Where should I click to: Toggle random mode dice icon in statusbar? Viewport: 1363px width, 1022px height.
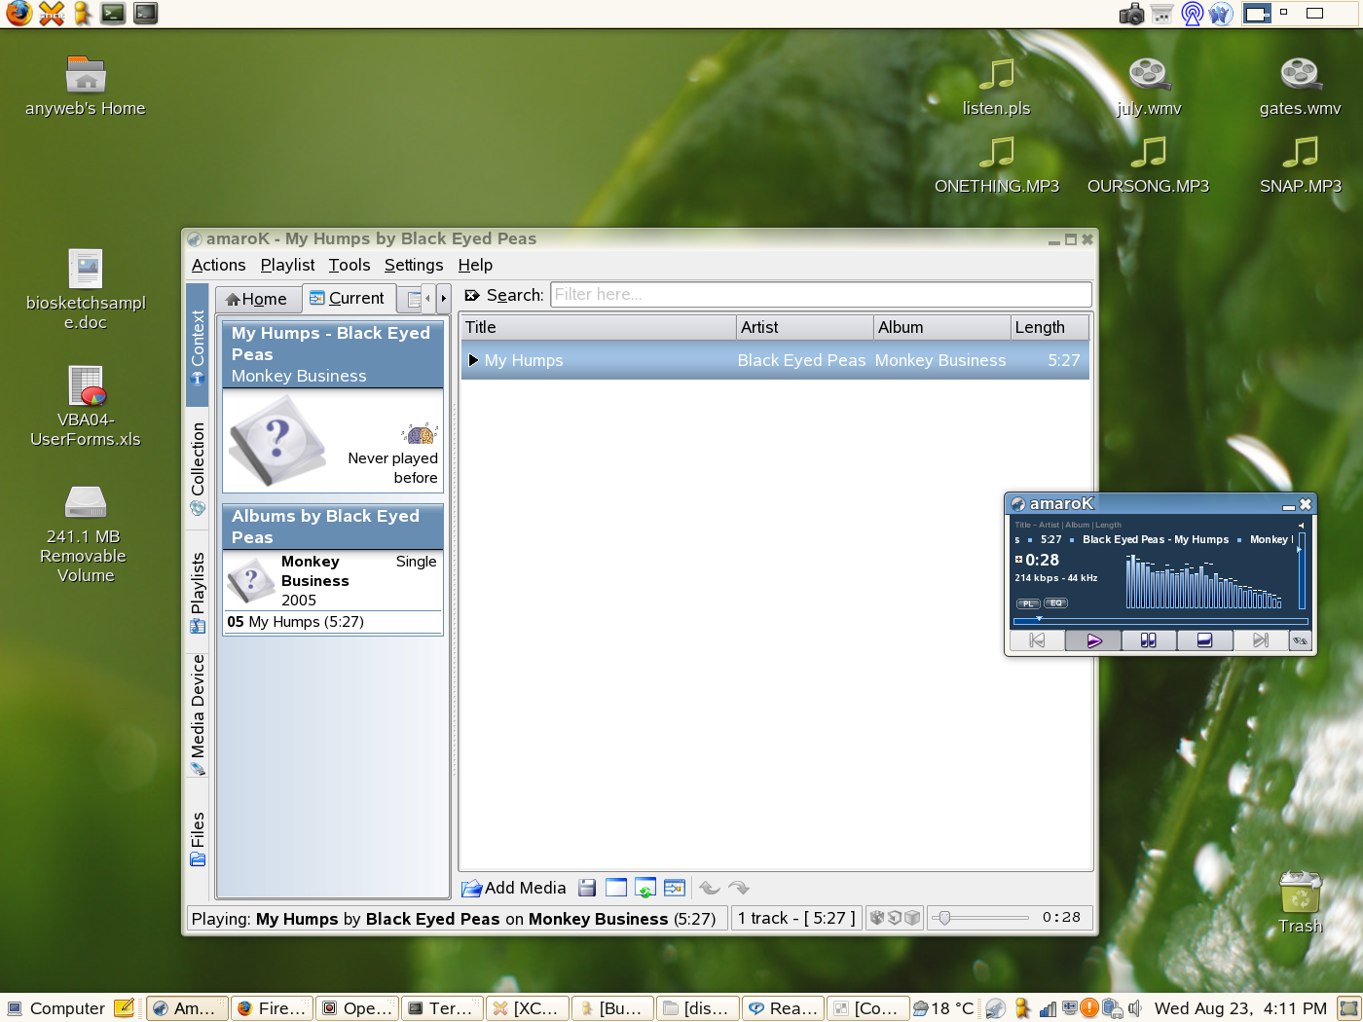[877, 917]
